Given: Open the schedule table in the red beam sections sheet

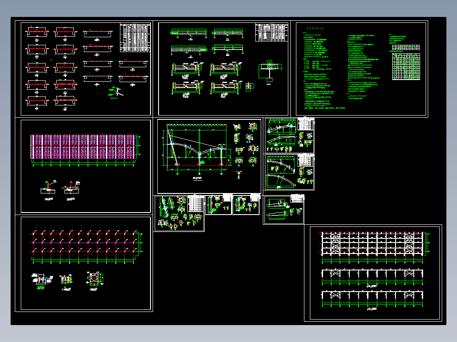Looking at the screenshot, I should [135, 38].
